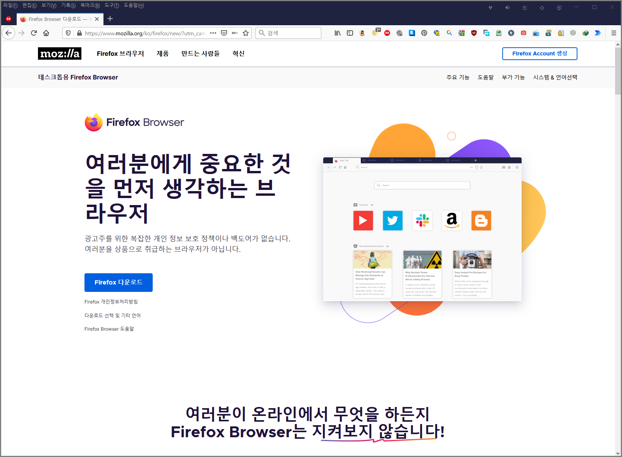The height and width of the screenshot is (457, 622).
Task: Click Firefox Account 생성 button
Action: pos(539,53)
